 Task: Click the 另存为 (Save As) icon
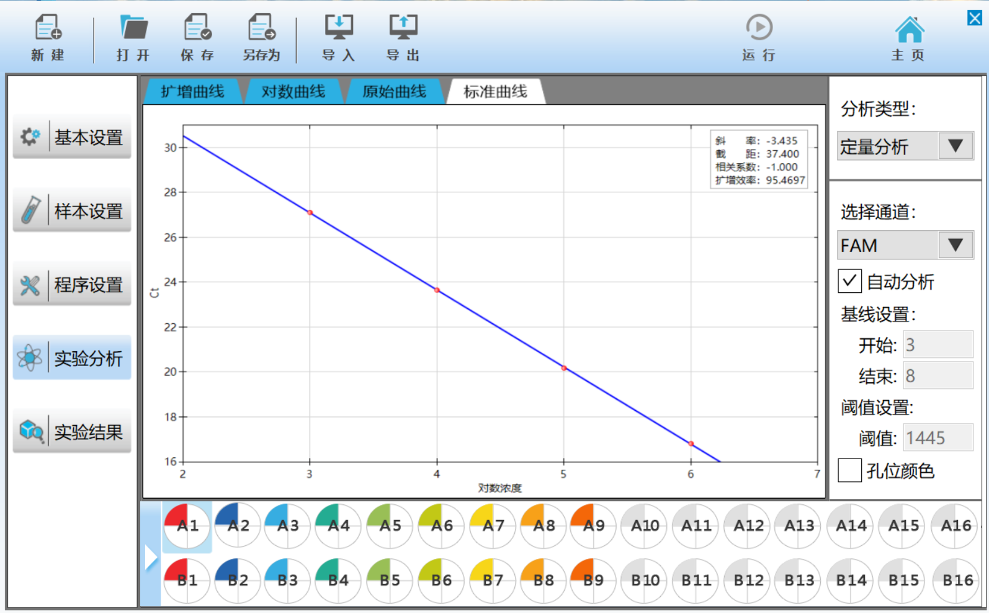[x=261, y=29]
